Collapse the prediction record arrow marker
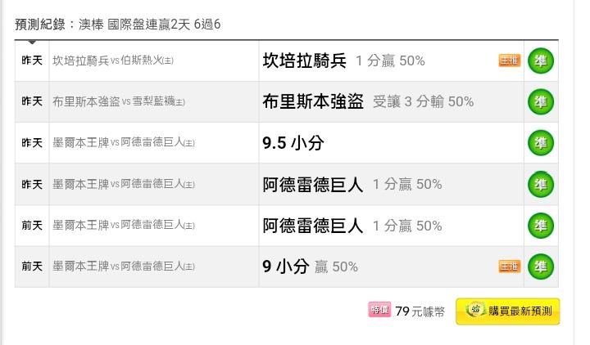This screenshot has height=345, width=590. pyautogui.click(x=32, y=42)
